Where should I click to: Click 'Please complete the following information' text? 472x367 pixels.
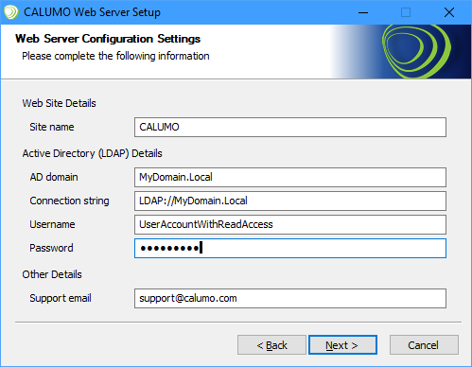pyautogui.click(x=115, y=56)
